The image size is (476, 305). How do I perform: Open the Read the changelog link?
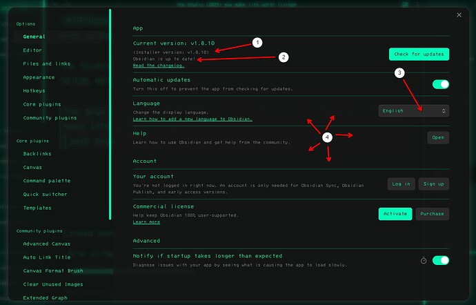pos(159,66)
